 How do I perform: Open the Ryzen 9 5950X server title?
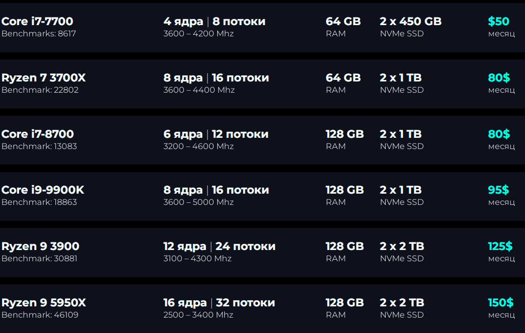point(44,303)
